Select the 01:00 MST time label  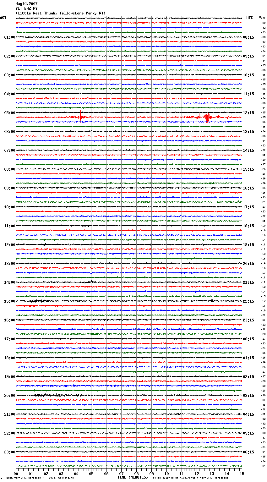pos(10,37)
